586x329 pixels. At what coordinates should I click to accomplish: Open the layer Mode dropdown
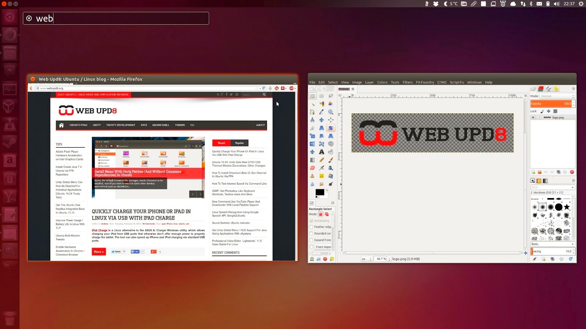(x=557, y=96)
